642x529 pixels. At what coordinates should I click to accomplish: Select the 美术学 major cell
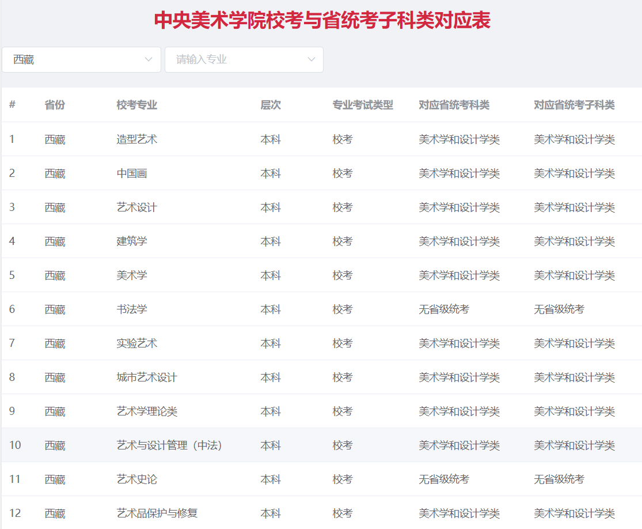(x=132, y=275)
